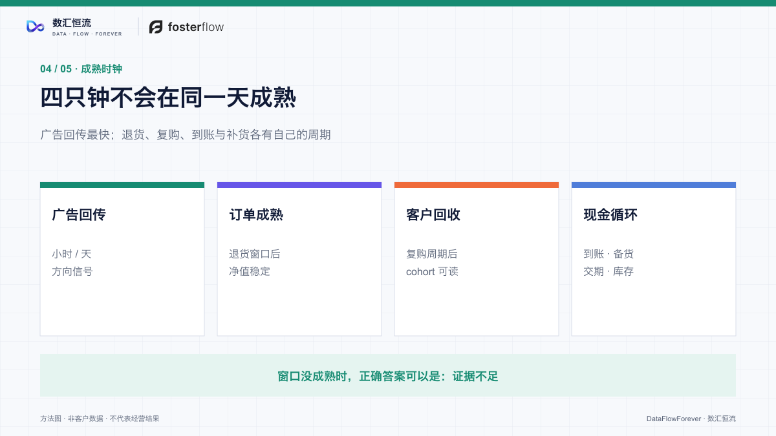This screenshot has width=776, height=436.
Task: Click the heading 四只钟不会在同一天成熟
Action: (168, 98)
